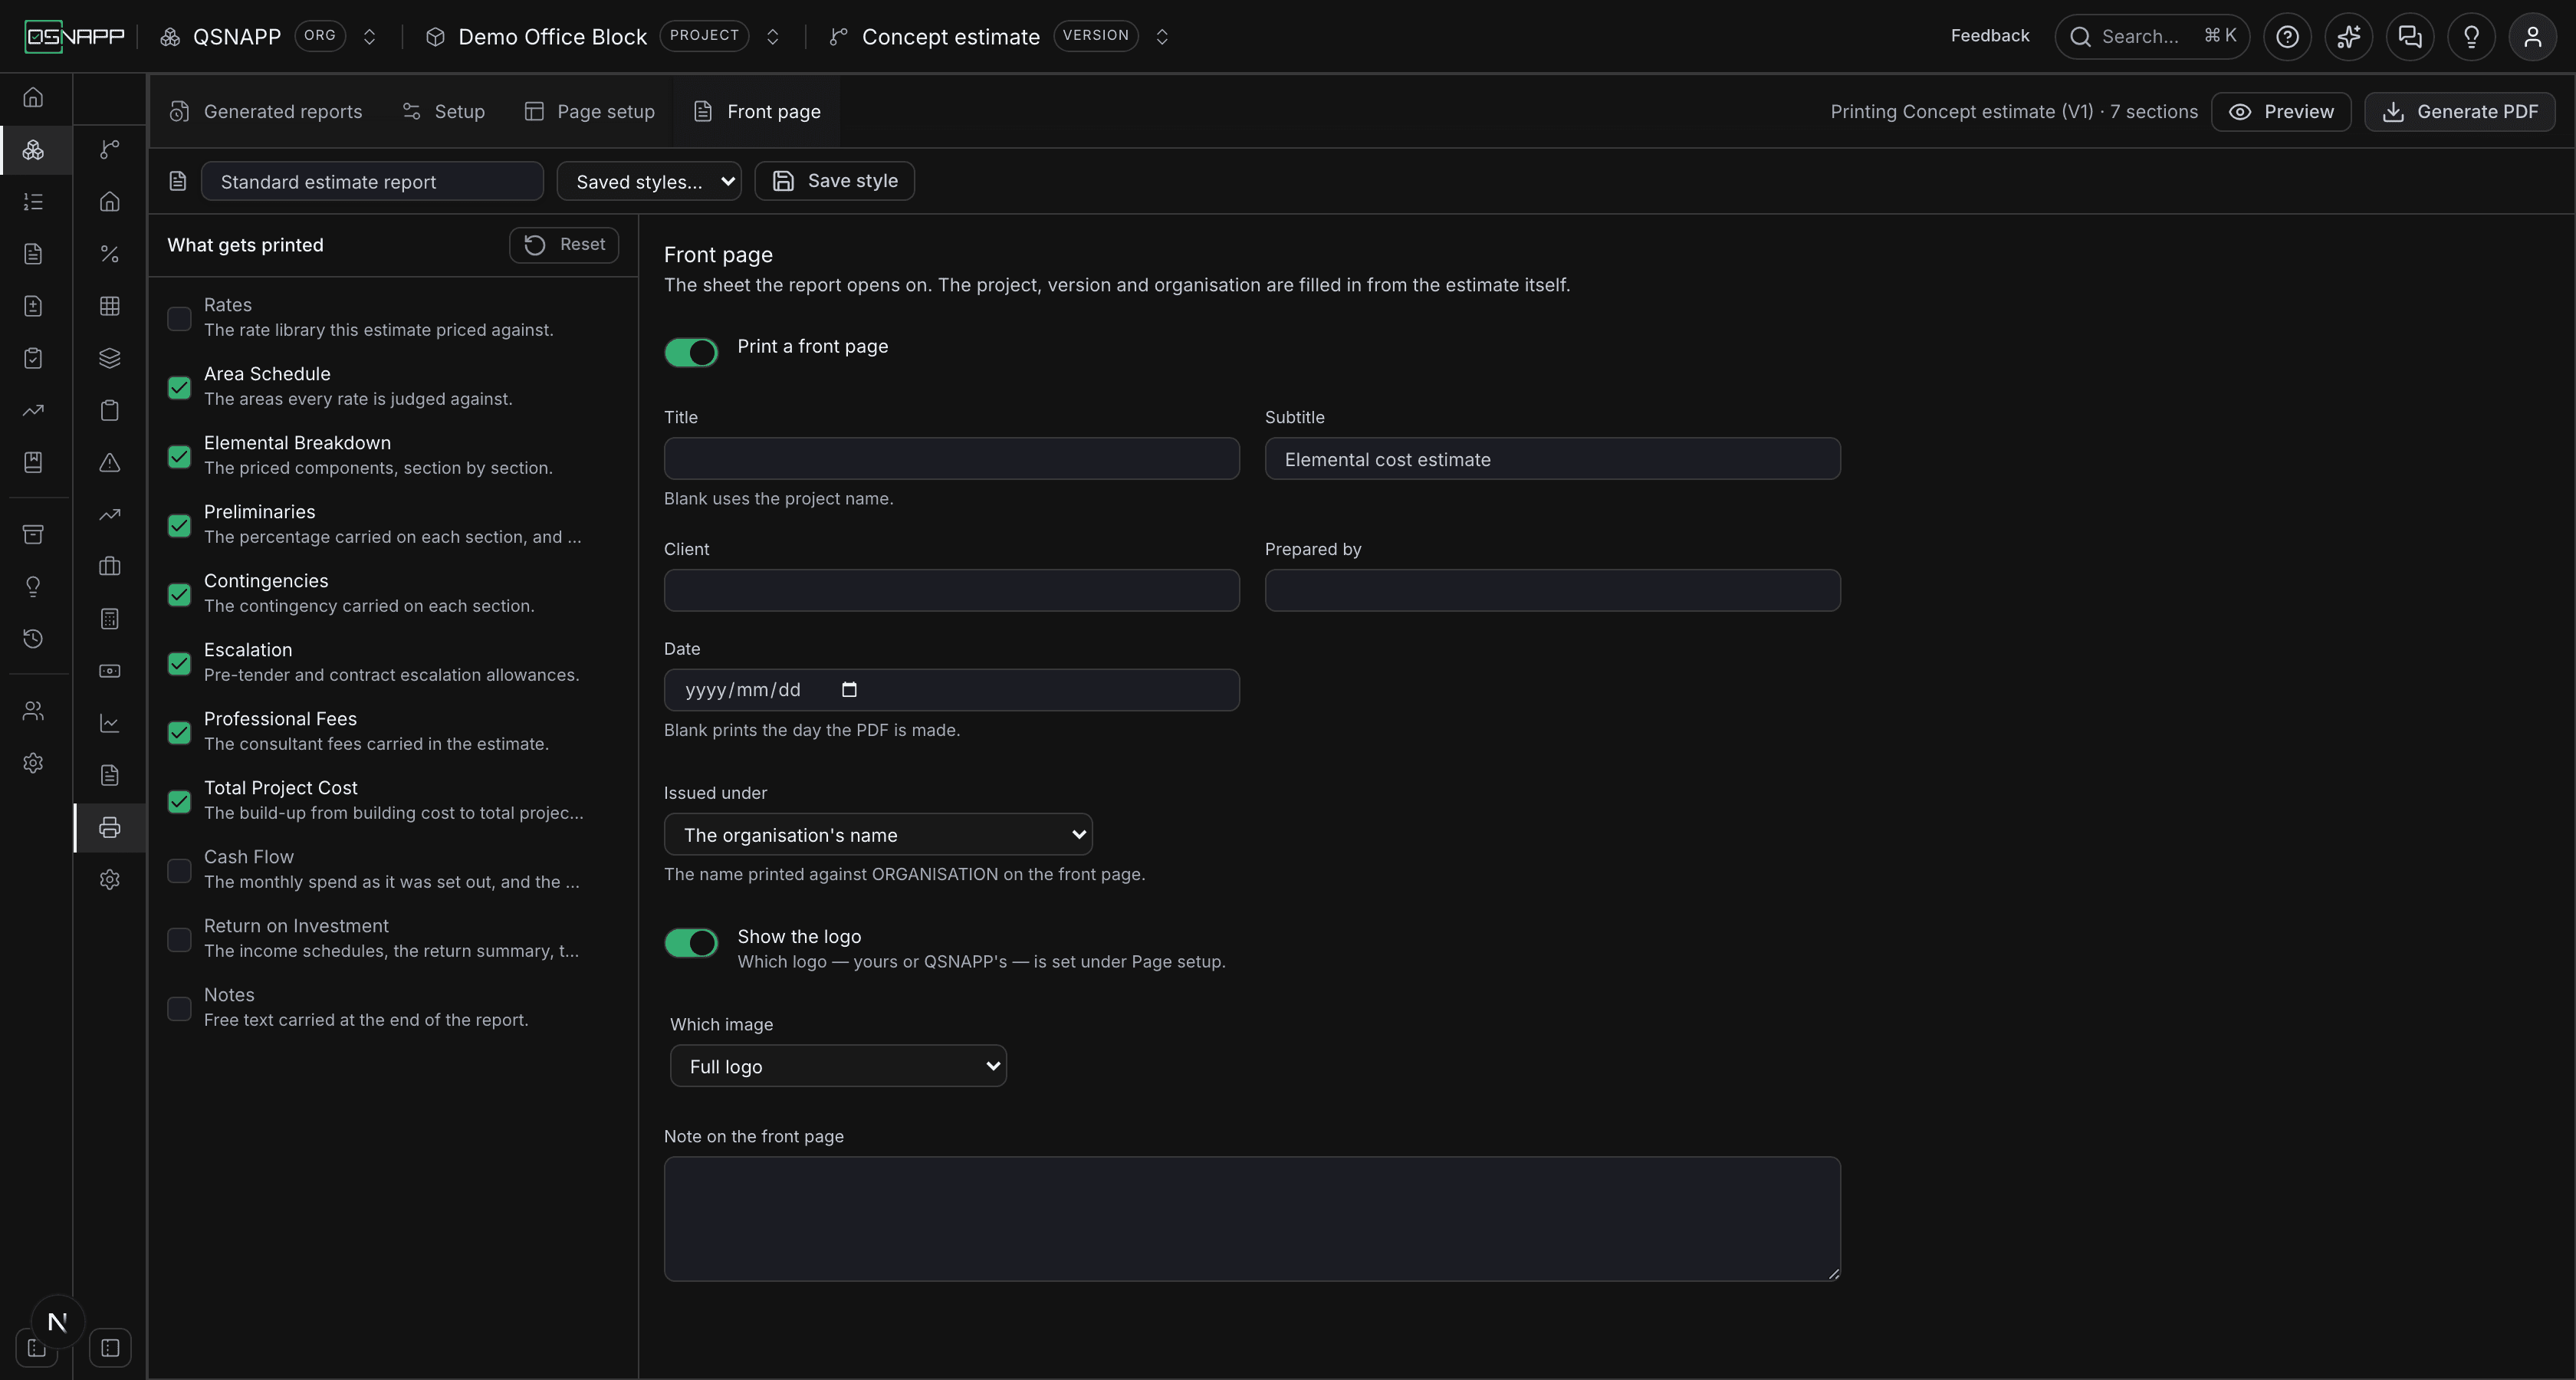The width and height of the screenshot is (2576, 1380).
Task: Click the Preview button
Action: click(x=2281, y=111)
